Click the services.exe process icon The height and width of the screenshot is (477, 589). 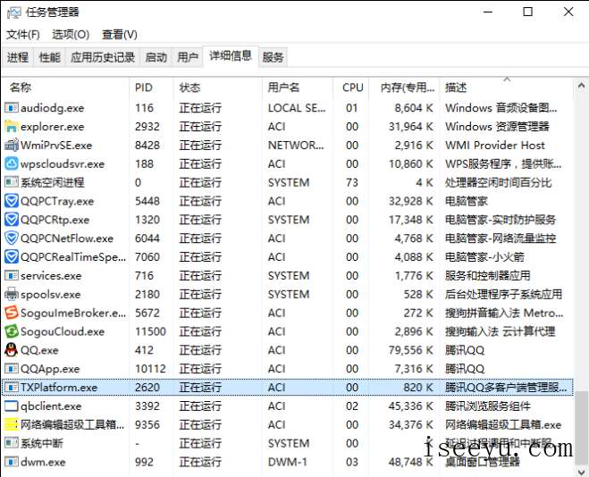tap(12, 276)
